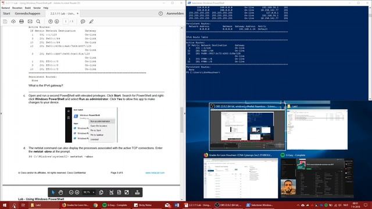The height and width of the screenshot is (209, 372).
Task: Switch to Selecteren Windows PowerShell taskbar button
Action: pyautogui.click(x=260, y=205)
